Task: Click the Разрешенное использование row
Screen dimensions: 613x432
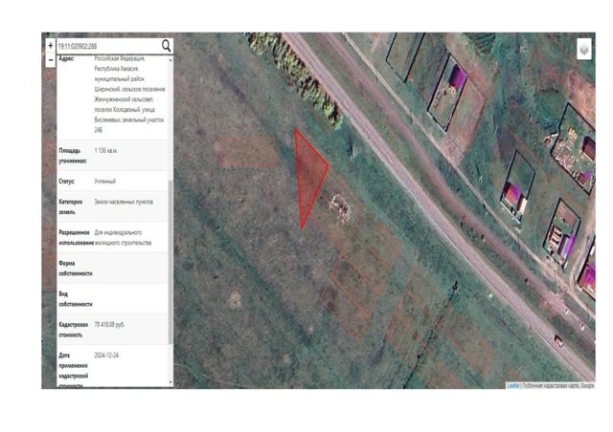Action: click(x=113, y=237)
